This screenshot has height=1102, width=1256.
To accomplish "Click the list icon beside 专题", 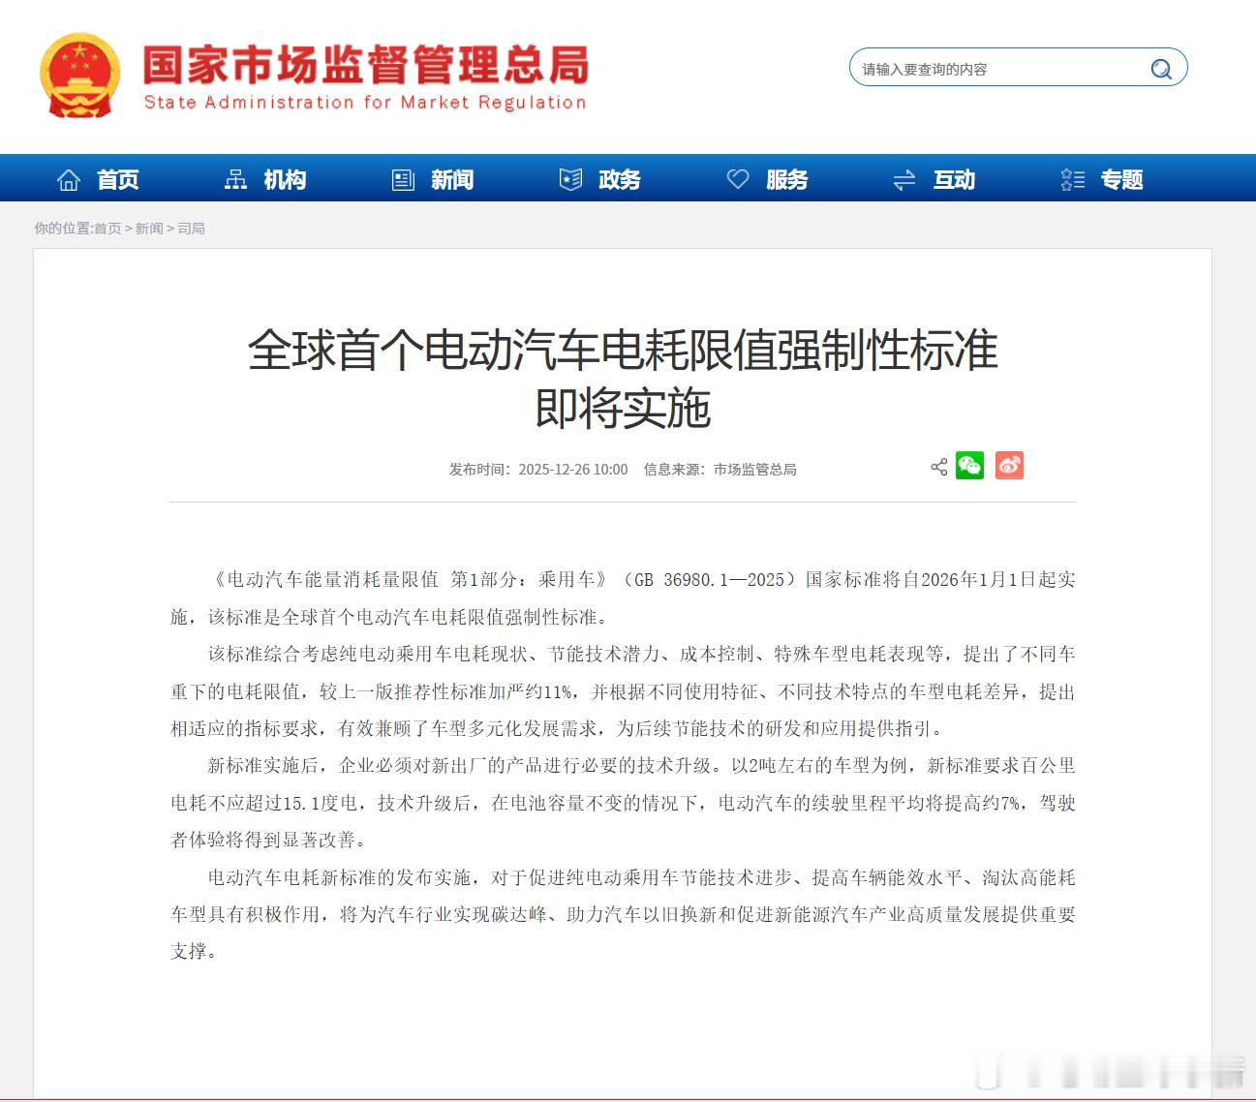I will point(1073,179).
